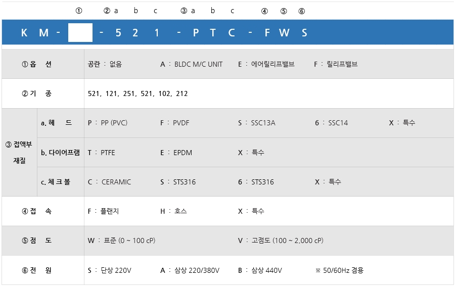Click the blank white box after KM-
The image size is (455, 288).
click(80, 33)
